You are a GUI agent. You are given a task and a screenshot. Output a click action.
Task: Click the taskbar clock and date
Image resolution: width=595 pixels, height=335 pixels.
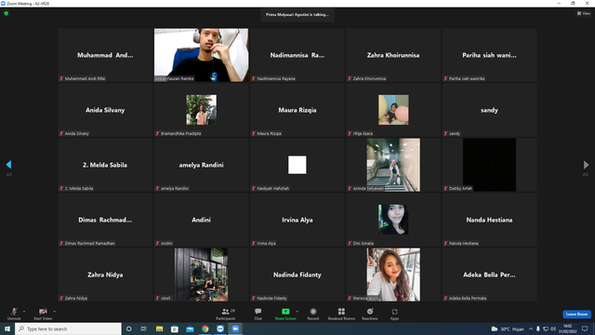pos(568,328)
